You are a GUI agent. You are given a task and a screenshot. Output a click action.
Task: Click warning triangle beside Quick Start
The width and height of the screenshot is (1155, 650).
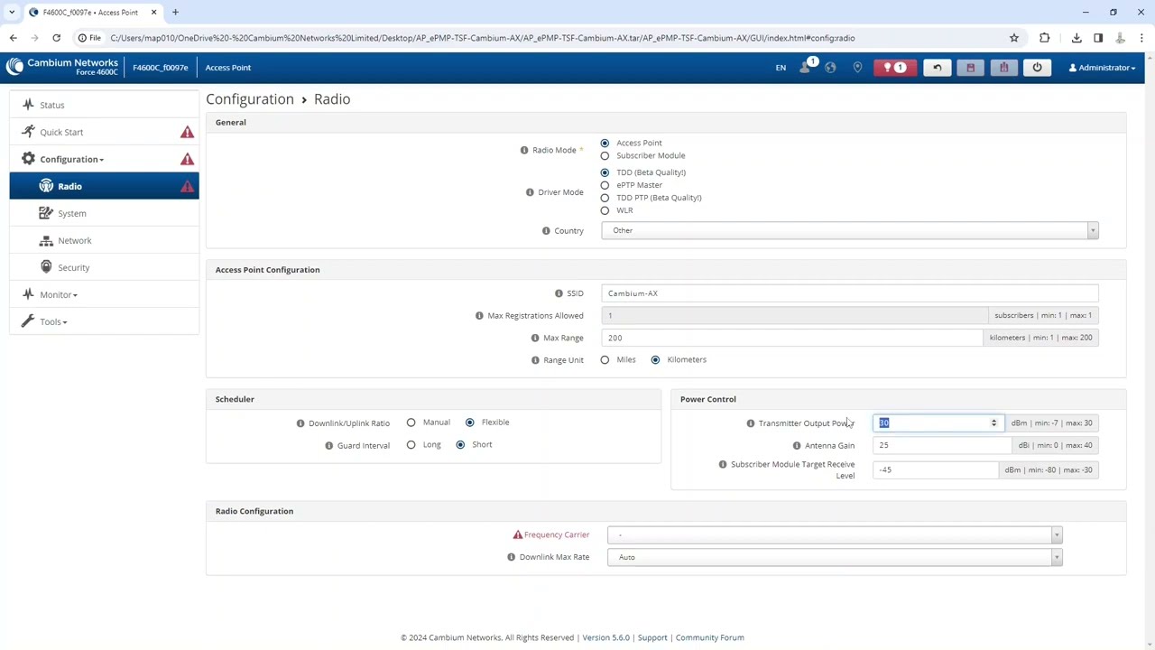(187, 132)
